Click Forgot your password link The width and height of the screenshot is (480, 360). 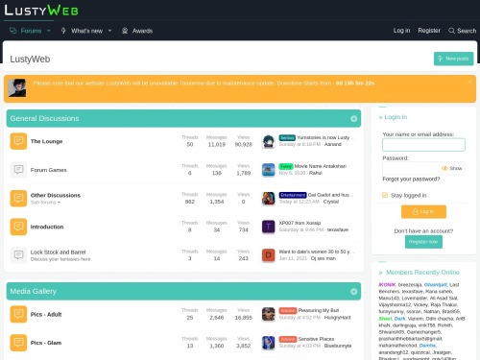coord(411,179)
